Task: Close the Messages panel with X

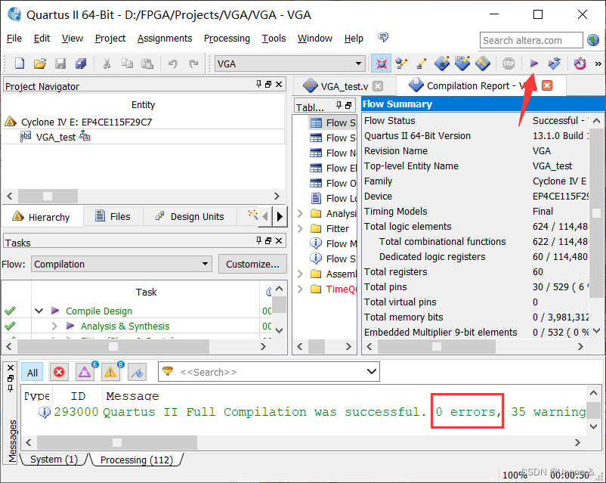Action: tap(11, 367)
